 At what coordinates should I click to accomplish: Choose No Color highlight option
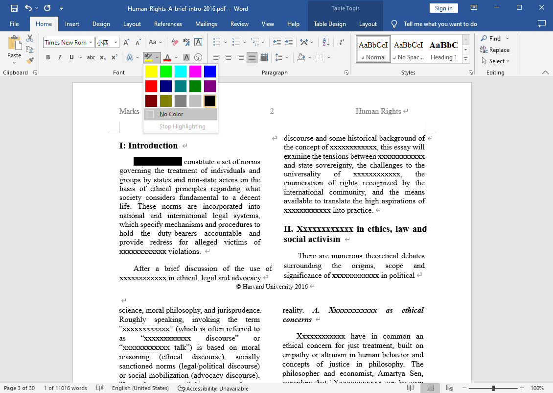tap(181, 114)
